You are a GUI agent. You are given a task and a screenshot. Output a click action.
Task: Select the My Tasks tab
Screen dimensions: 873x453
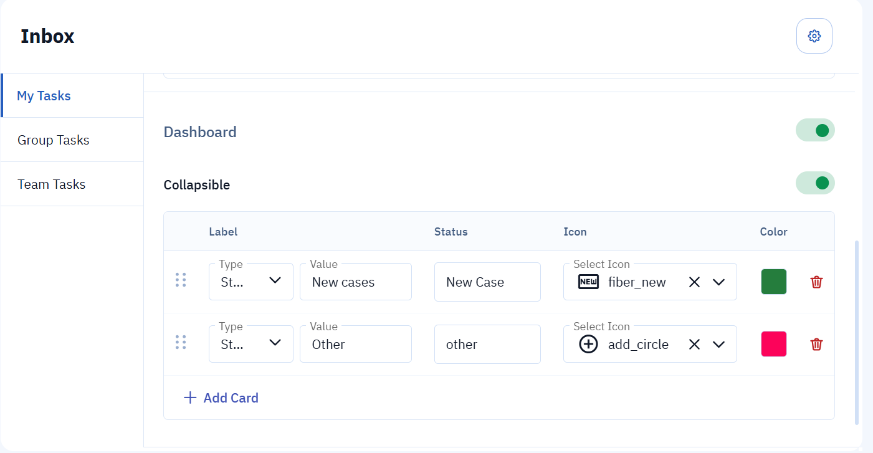44,96
